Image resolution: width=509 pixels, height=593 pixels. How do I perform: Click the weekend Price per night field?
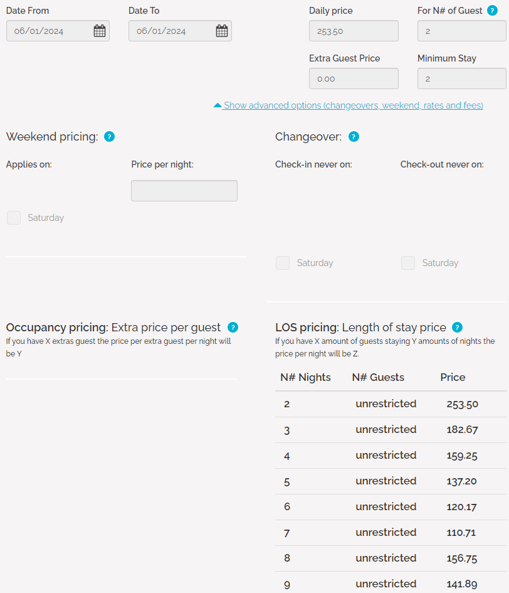[x=184, y=191]
